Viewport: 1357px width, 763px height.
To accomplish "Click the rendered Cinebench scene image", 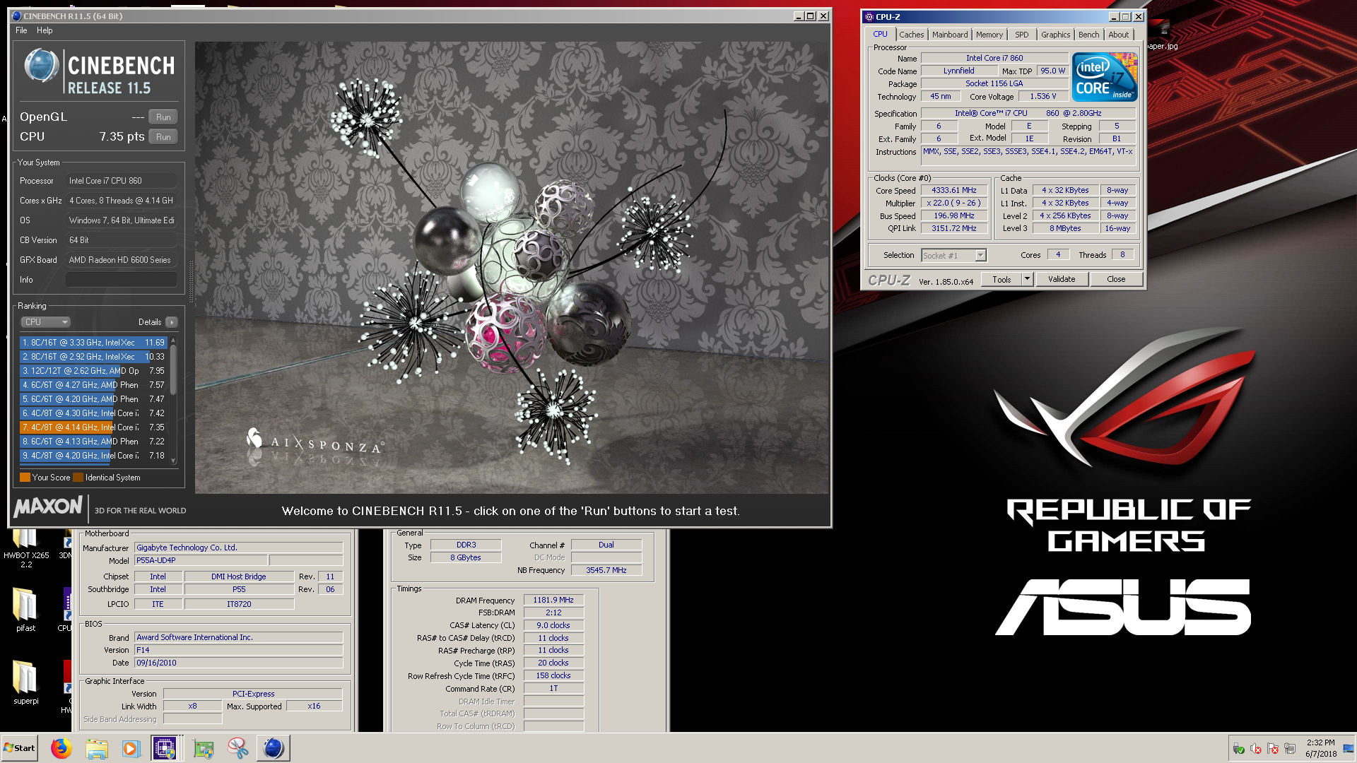I will 512,267.
